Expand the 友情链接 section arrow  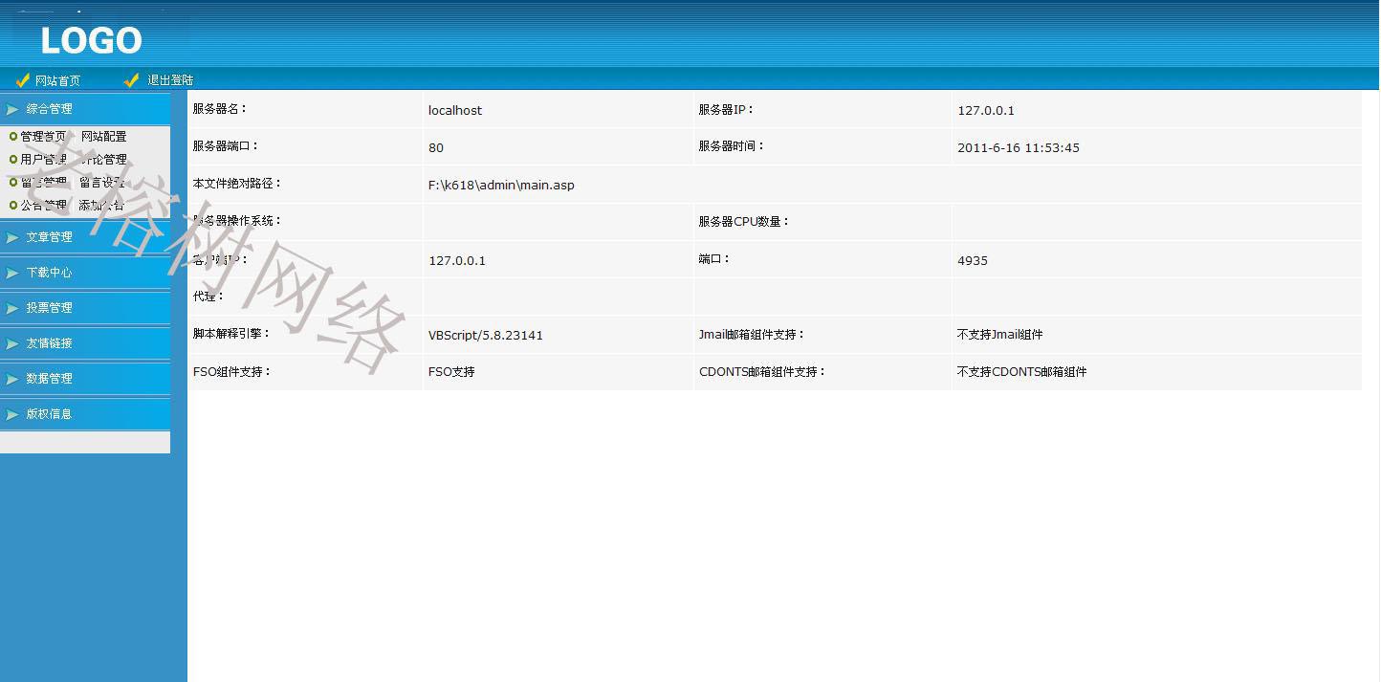click(x=11, y=343)
